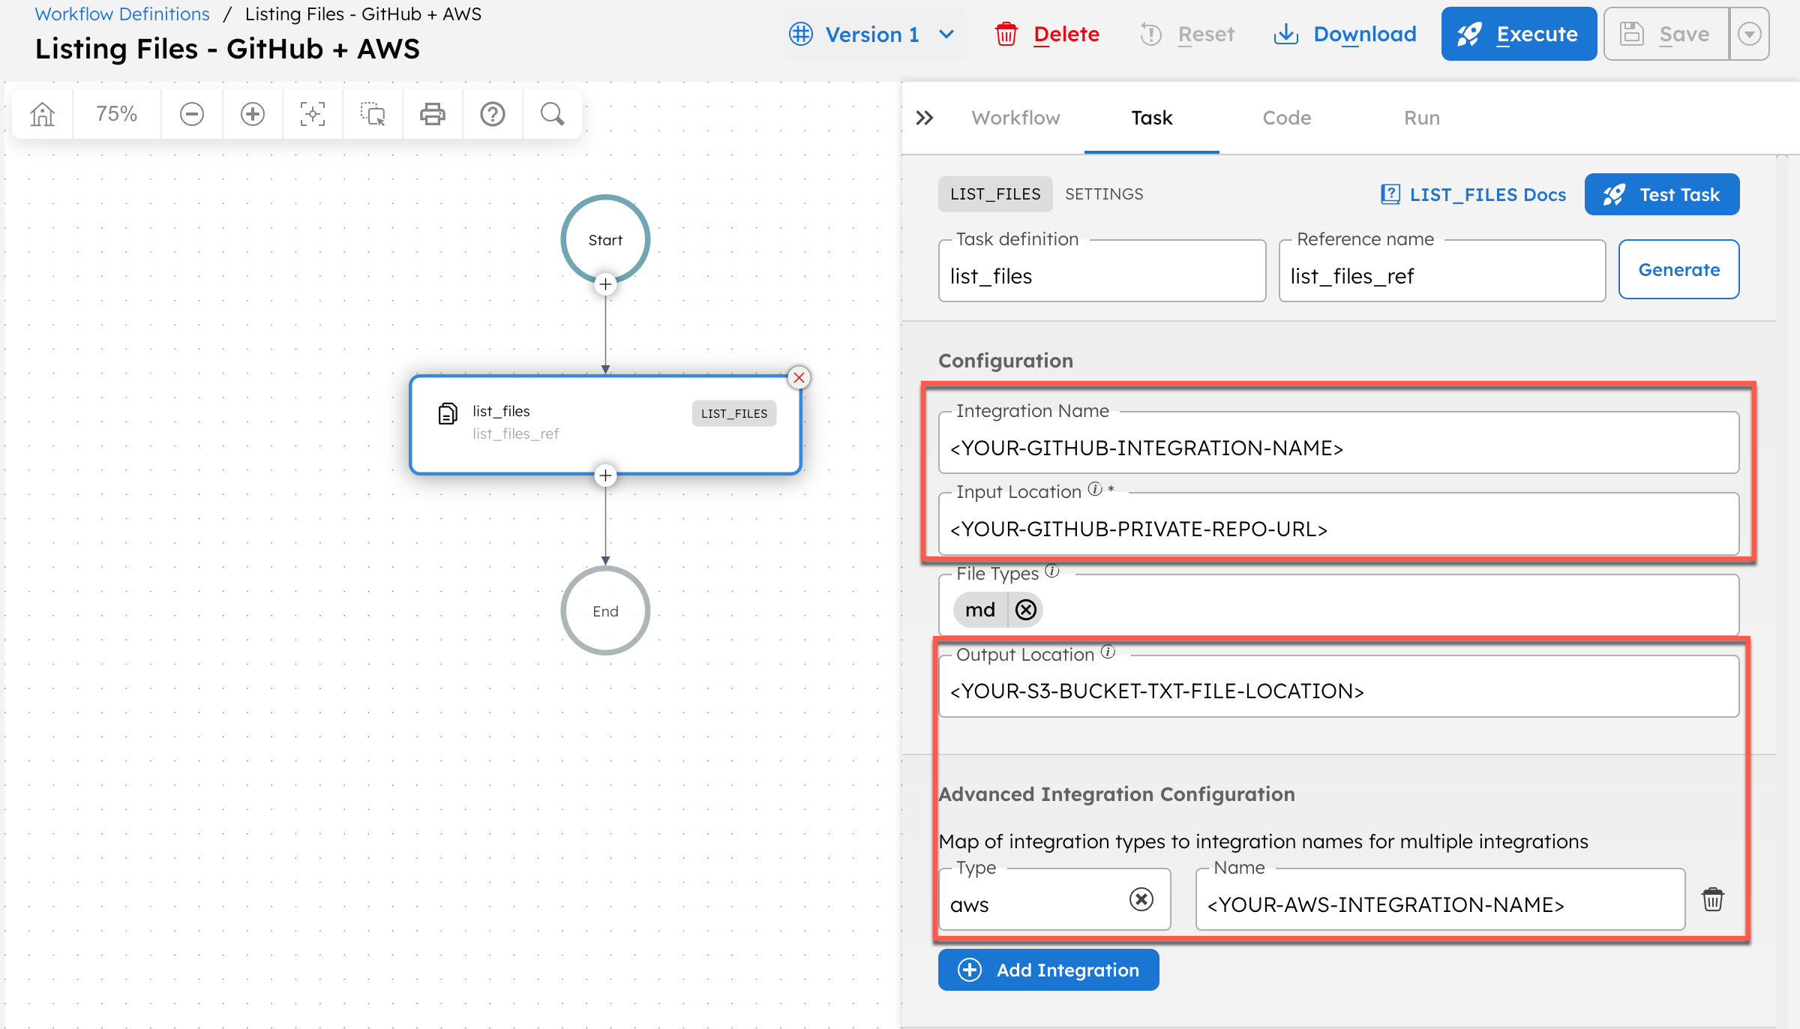Screen dimensions: 1800x1029
Task: Open the Save options dropdown arrow
Action: point(1750,34)
